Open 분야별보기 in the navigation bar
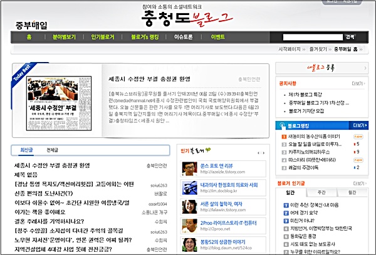This screenshot has height=255, width=376. click(64, 37)
